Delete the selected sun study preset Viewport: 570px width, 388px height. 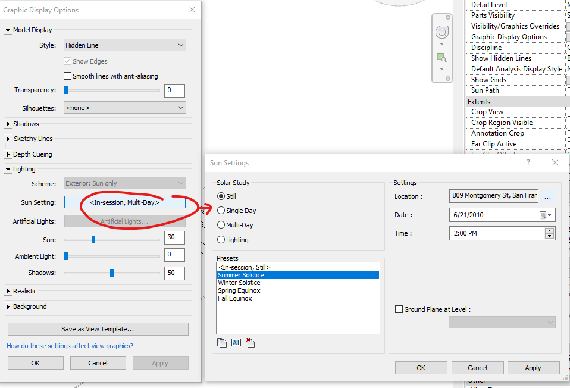pyautogui.click(x=249, y=342)
